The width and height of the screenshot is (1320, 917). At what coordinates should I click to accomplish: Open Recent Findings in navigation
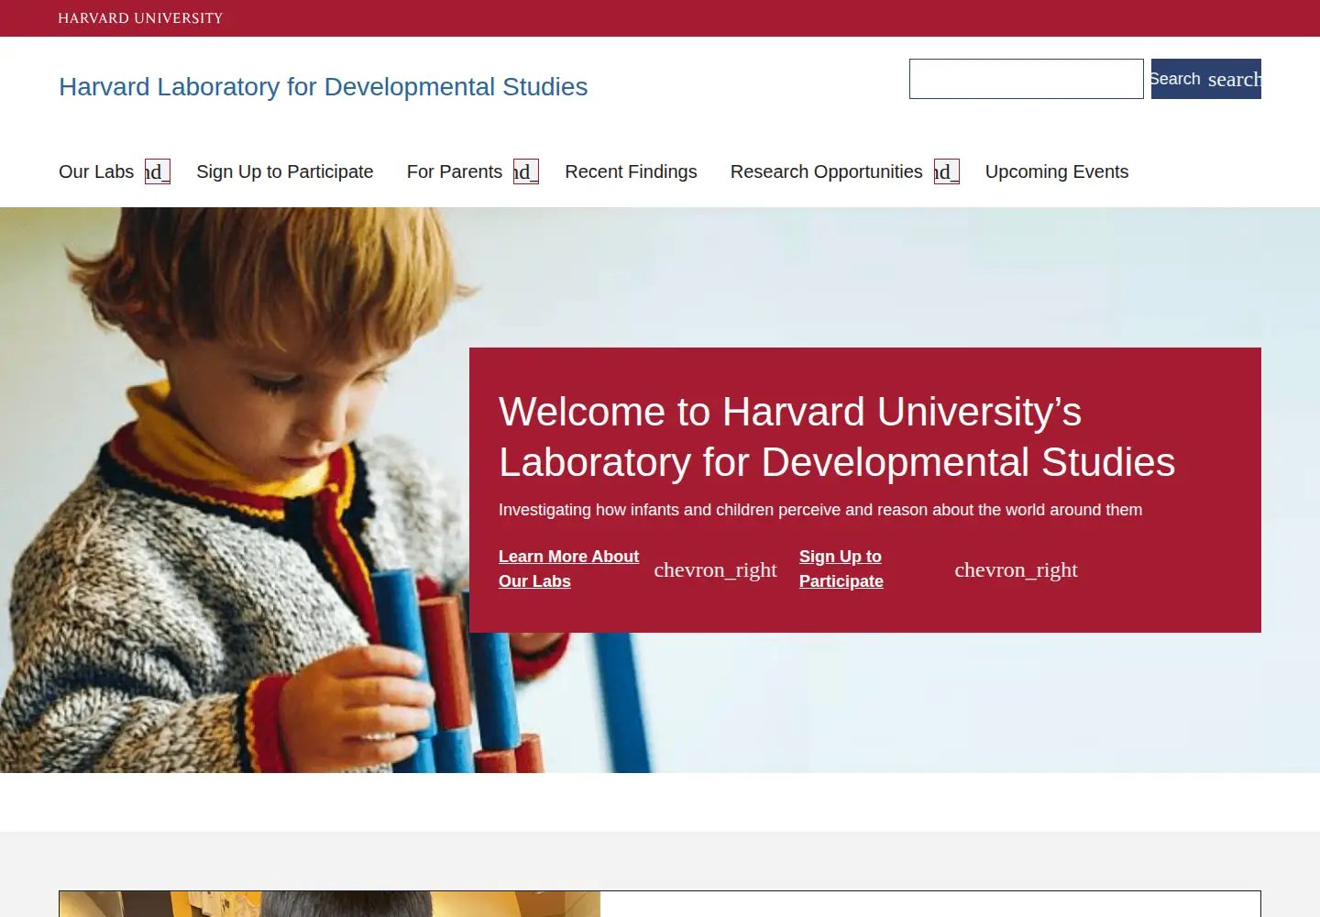pyautogui.click(x=631, y=171)
